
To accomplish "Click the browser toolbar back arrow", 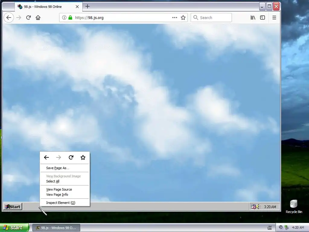I will [x=9, y=18].
